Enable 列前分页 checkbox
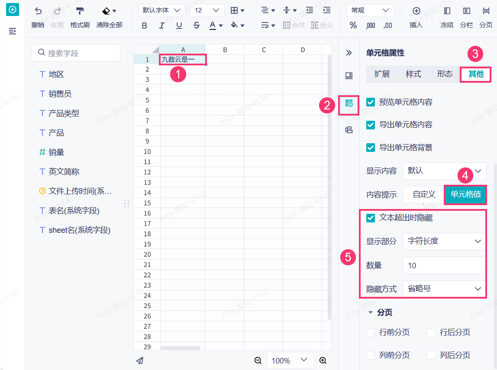Viewport: 497px width, 370px height. [x=371, y=355]
